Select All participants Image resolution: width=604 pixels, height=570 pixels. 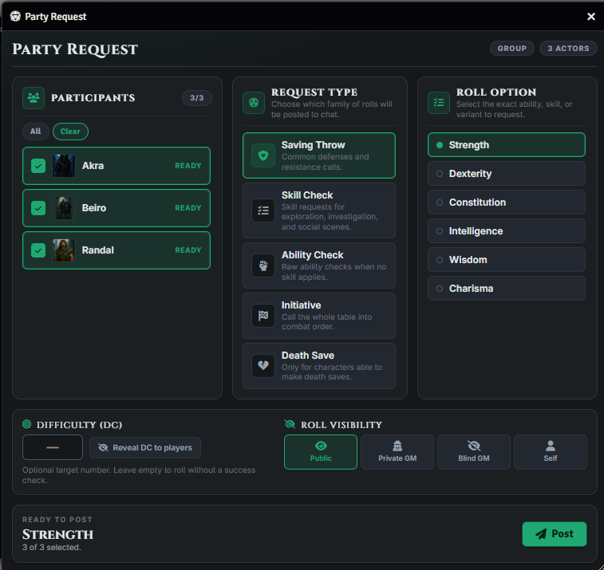click(35, 132)
